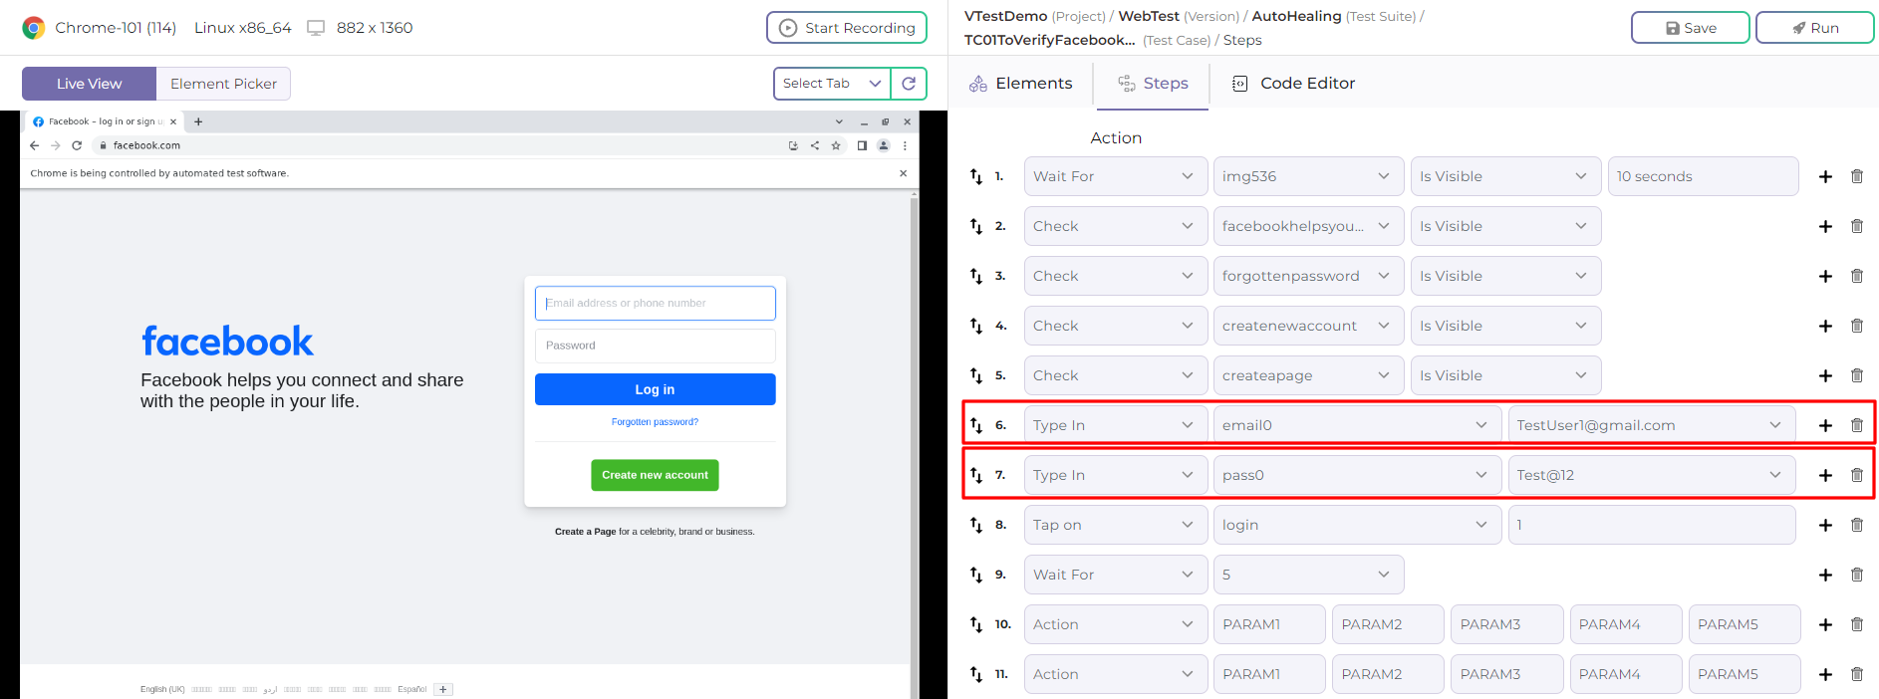Reload the page in the remote Chrome browser

point(77,145)
